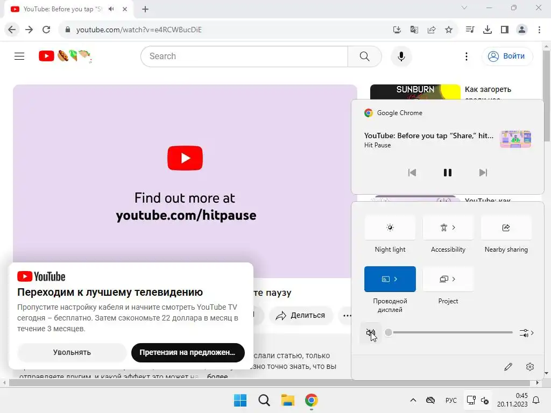Edit quick settings with pencil icon
The image size is (551, 413).
click(508, 367)
